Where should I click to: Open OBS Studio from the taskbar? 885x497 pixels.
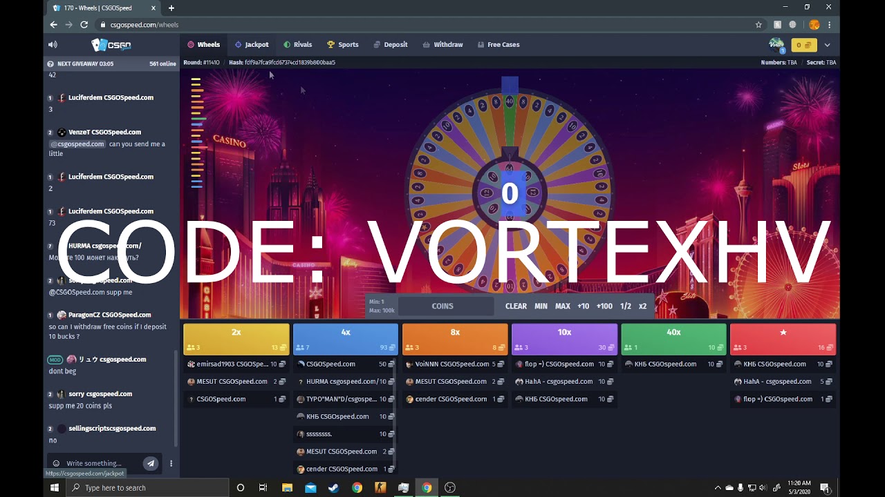450,487
